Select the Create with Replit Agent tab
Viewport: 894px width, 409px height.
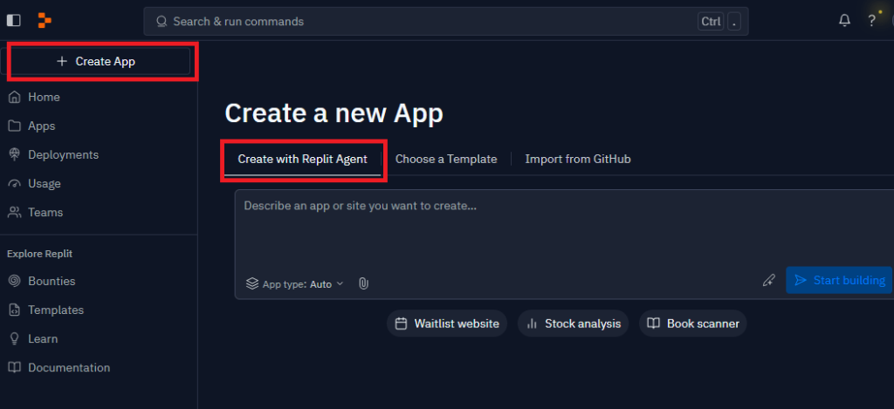click(x=303, y=160)
